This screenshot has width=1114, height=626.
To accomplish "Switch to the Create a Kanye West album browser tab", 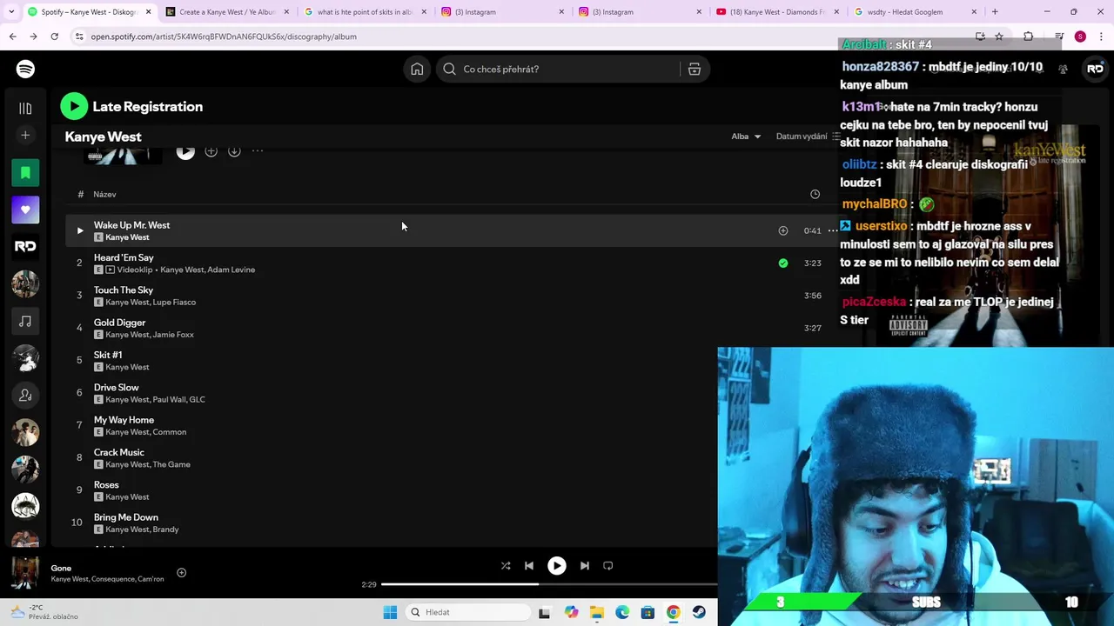I will 227,12.
